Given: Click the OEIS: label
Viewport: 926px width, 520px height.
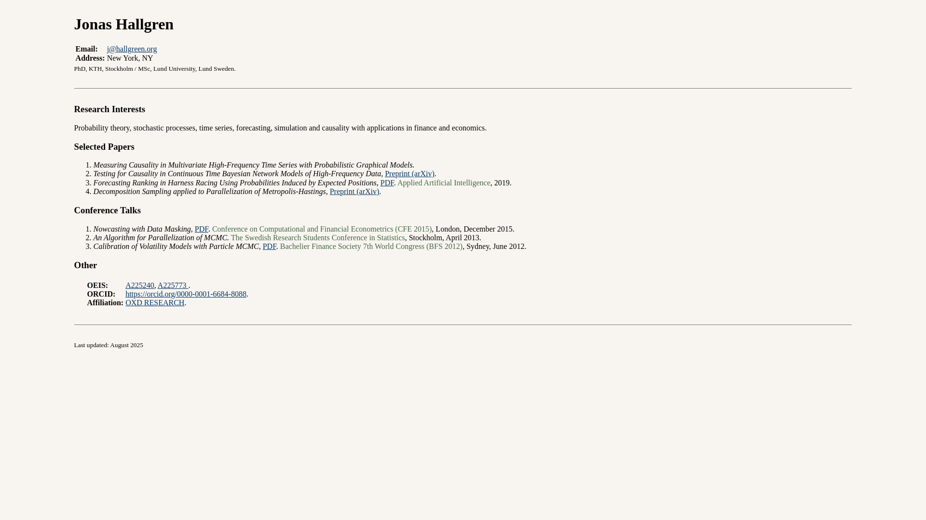Looking at the screenshot, I should coord(97,286).
